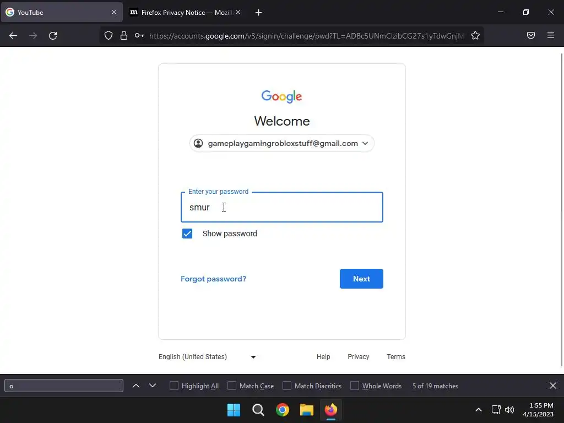The image size is (564, 423).
Task: Open the clock and date panel
Action: point(538,410)
